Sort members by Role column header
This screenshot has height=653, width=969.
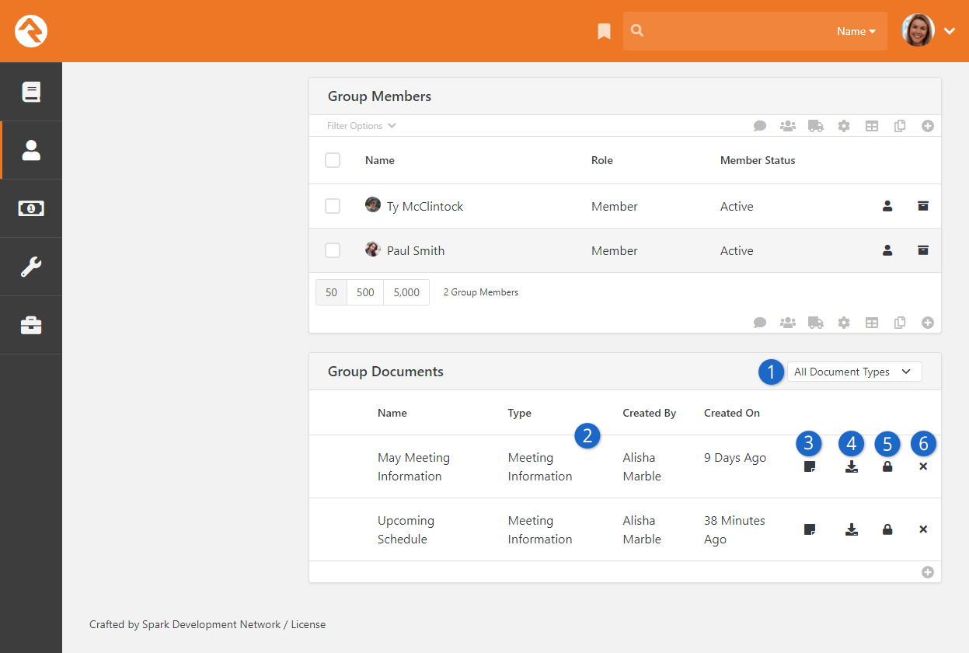coord(602,160)
